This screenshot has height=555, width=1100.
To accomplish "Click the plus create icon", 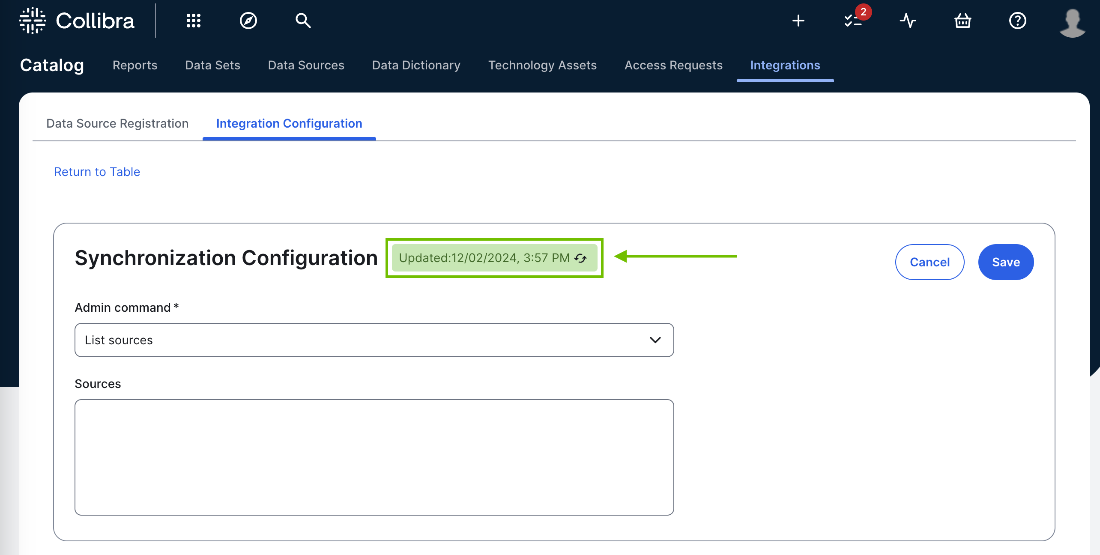I will click(x=798, y=21).
